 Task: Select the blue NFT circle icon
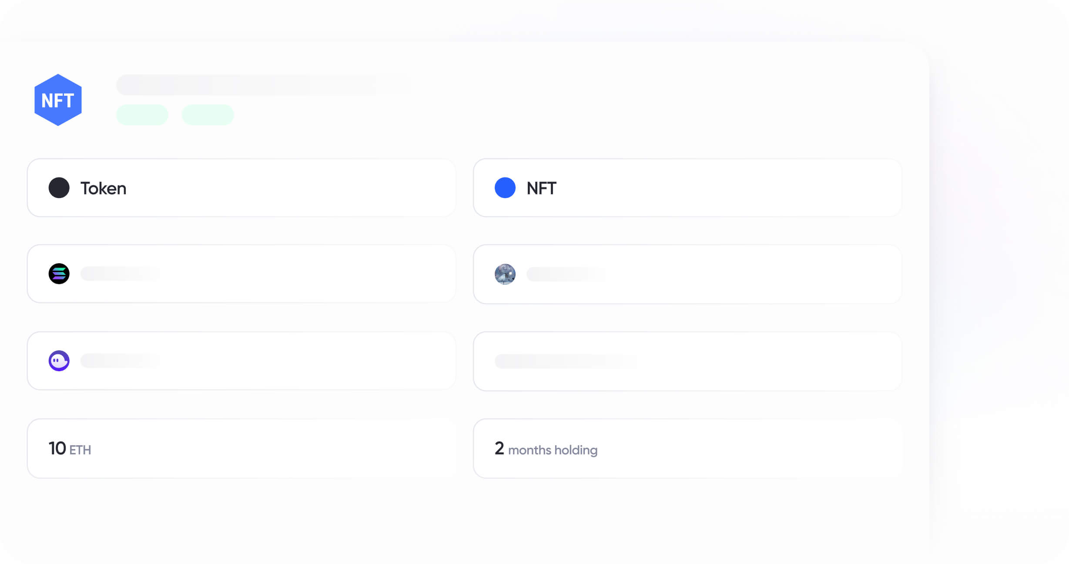[x=505, y=188]
